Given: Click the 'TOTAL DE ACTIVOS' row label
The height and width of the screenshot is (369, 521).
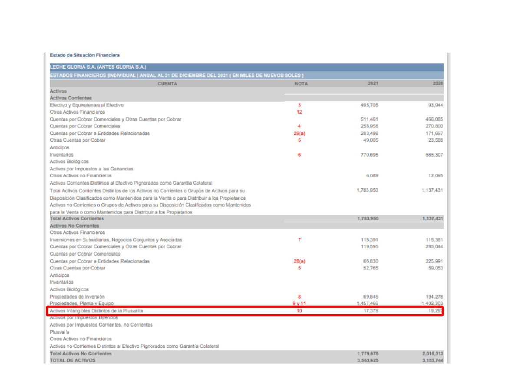Looking at the screenshot, I should coord(73,360).
